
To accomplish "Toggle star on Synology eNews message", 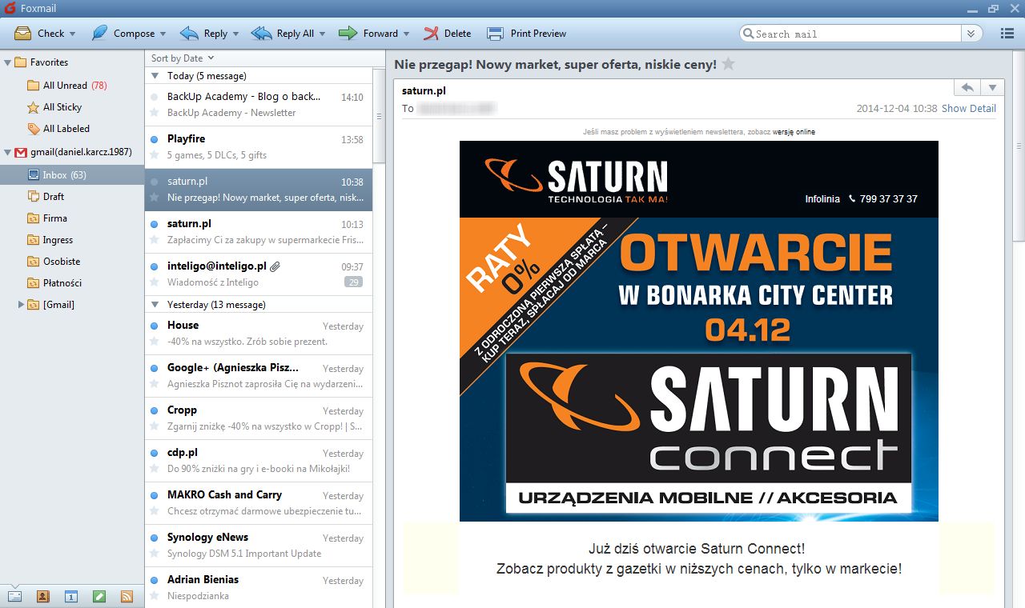I will point(155,554).
